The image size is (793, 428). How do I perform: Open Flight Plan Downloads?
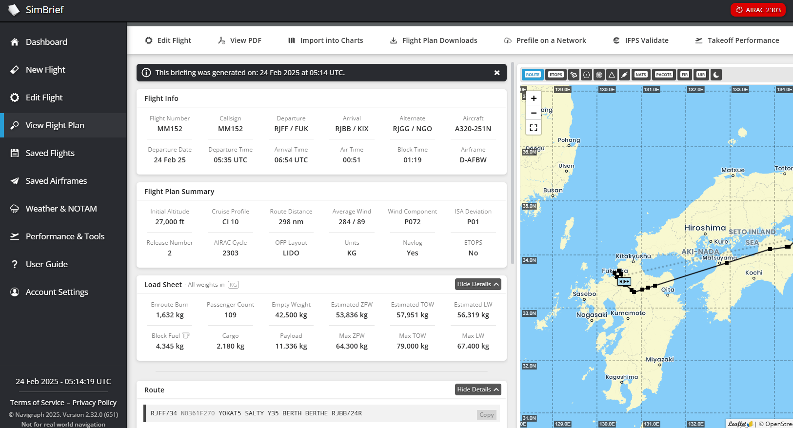point(433,40)
